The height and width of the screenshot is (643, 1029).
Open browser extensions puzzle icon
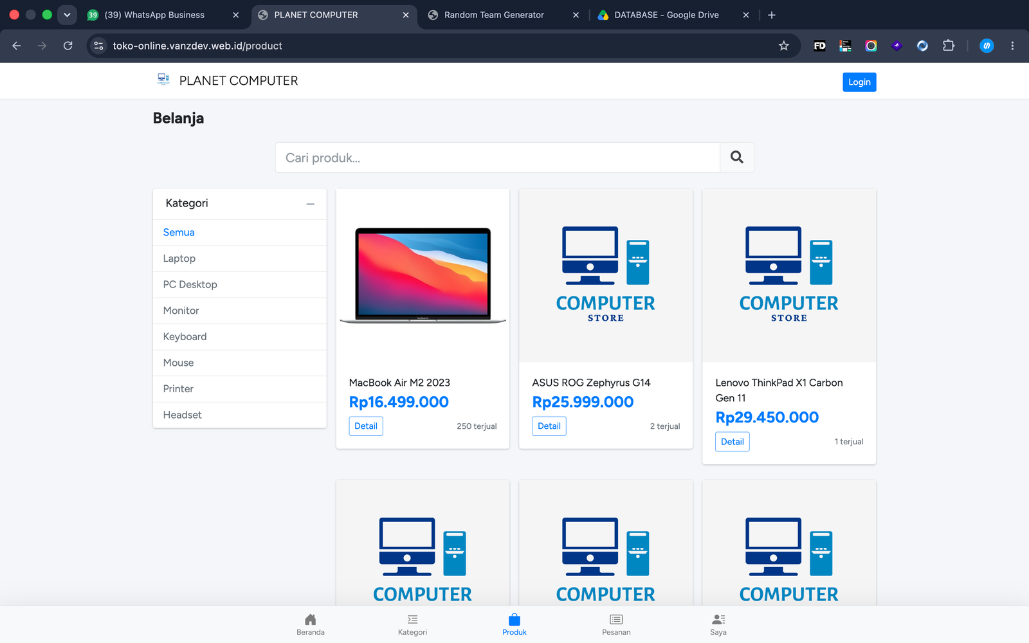click(x=948, y=46)
